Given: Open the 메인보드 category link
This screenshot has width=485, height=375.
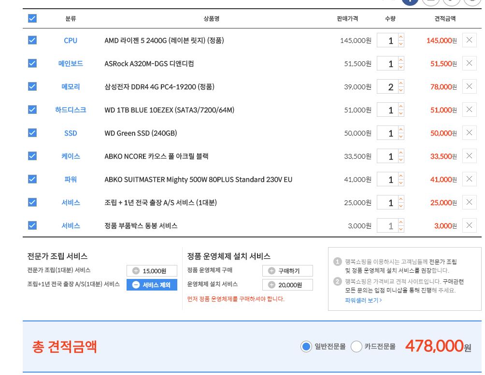Looking at the screenshot, I should (71, 64).
